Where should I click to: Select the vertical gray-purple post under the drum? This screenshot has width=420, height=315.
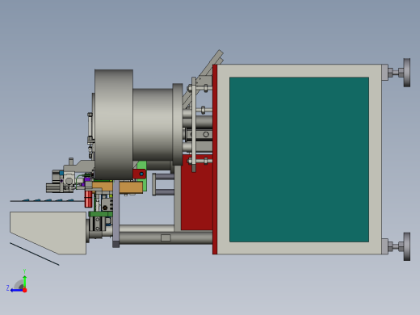(115, 214)
